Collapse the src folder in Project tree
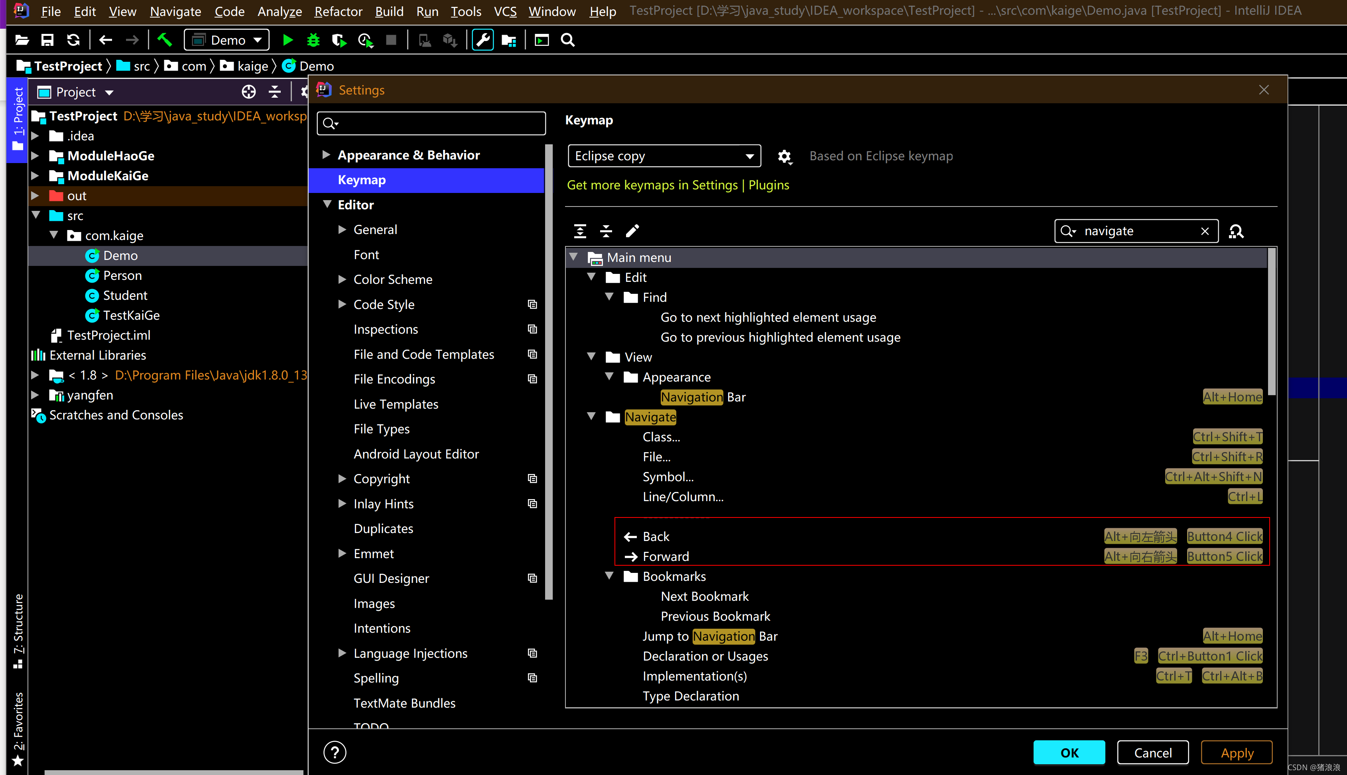Image resolution: width=1347 pixels, height=775 pixels. coord(35,215)
